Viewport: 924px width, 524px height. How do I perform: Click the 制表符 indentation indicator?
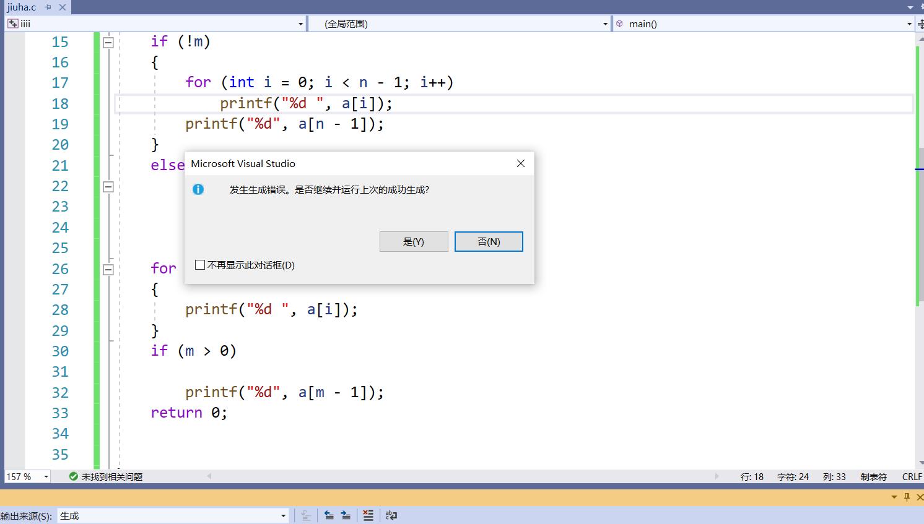click(873, 477)
